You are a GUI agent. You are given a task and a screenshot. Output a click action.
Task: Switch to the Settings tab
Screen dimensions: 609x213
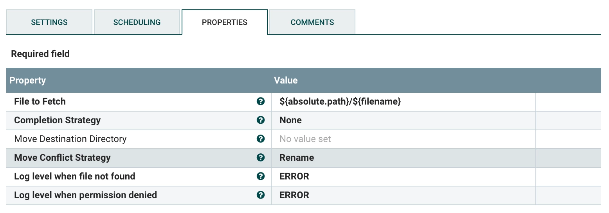point(49,22)
